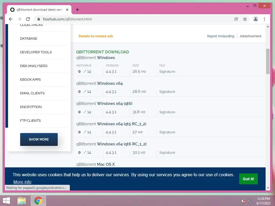Reload the fosshub page
This screenshot has height=206, width=275.
[28, 19]
